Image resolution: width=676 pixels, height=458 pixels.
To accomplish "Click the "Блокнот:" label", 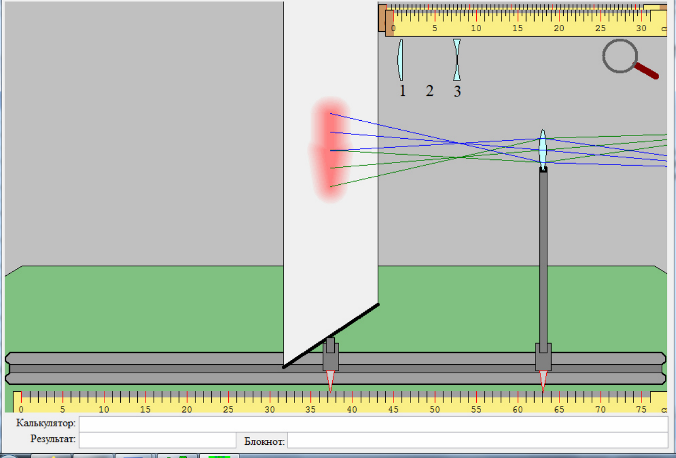I will pos(264,441).
